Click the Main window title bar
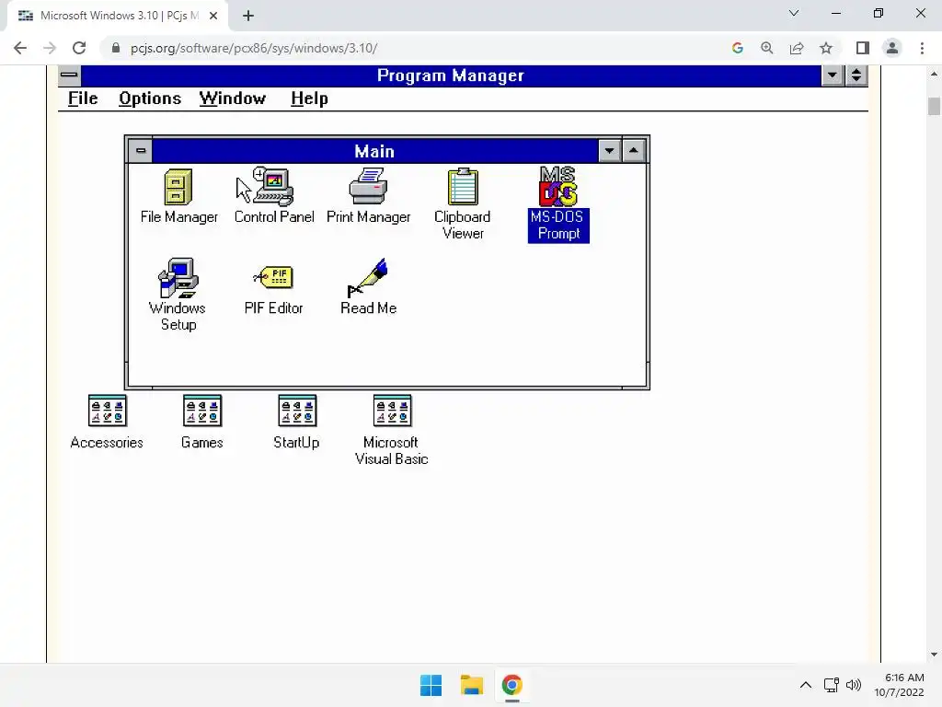This screenshot has width=942, height=707. pos(375,151)
